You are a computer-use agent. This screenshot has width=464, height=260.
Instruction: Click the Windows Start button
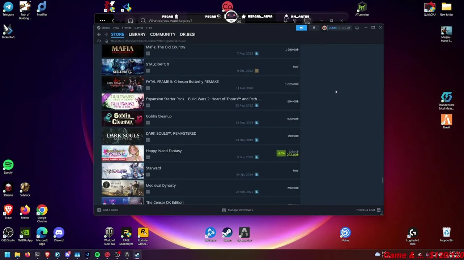click(x=7, y=255)
